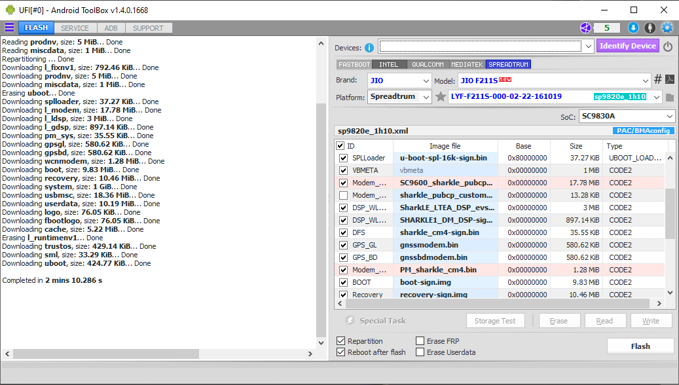Open the browse firmware folder icon
Screen dimensions: 679x385
(669, 98)
